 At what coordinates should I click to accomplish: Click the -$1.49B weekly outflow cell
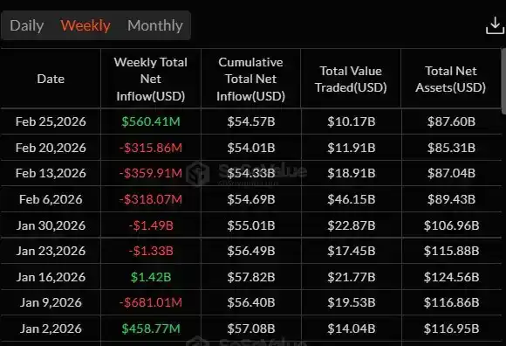(151, 225)
